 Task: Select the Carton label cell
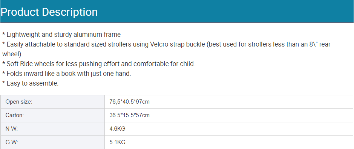tap(53, 115)
